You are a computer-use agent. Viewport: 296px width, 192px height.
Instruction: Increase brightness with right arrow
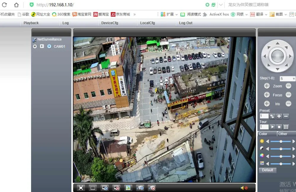pos(294,141)
